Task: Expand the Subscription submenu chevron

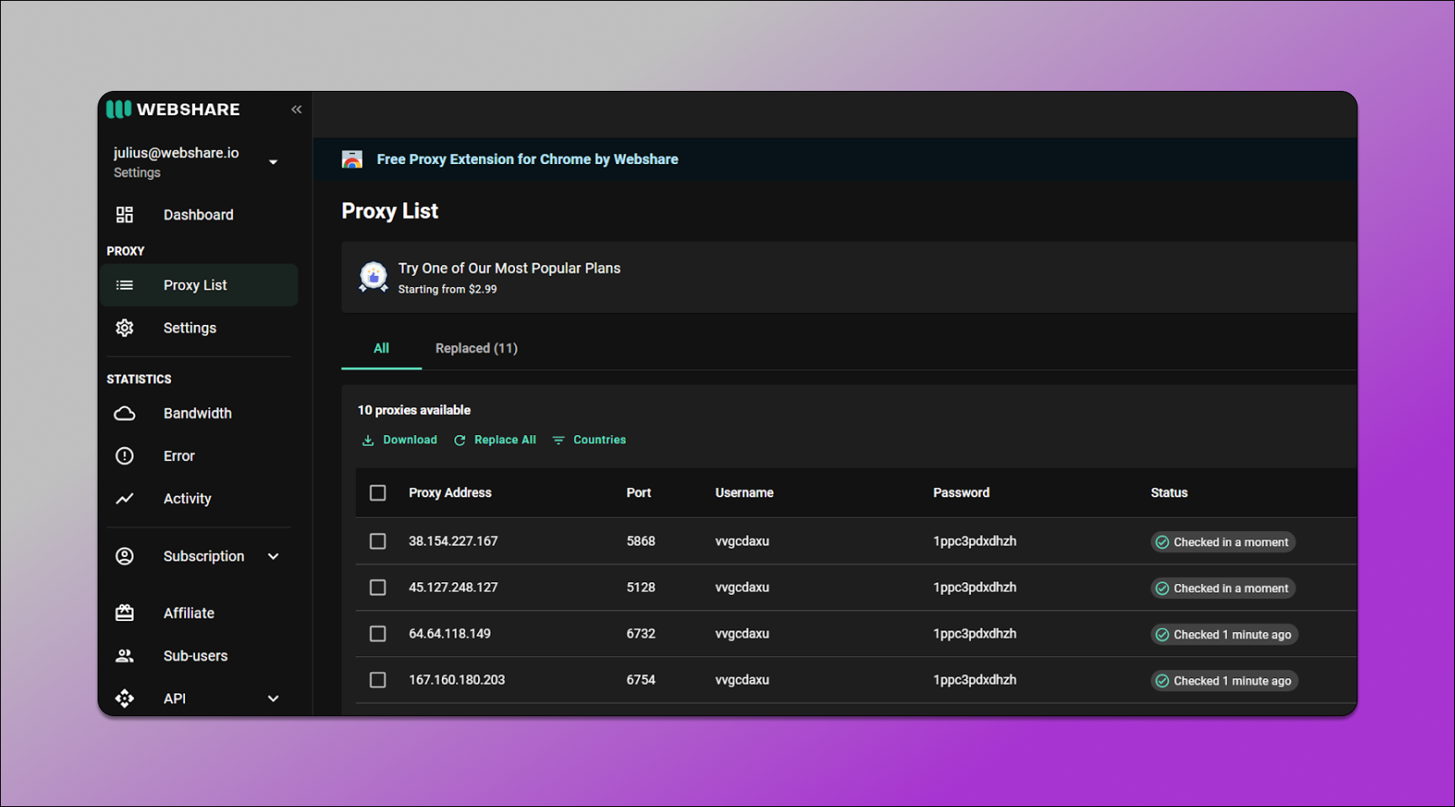Action: pos(273,556)
